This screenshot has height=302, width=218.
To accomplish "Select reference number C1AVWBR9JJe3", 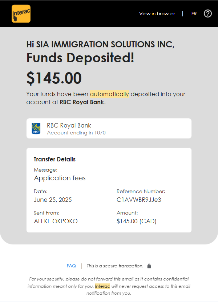I will coord(139,200).
